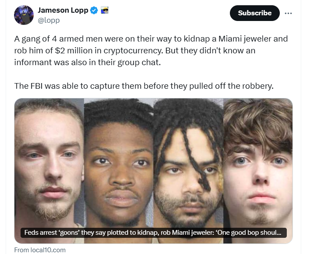Click the @lopp handle
The width and height of the screenshot is (310, 254).
pyautogui.click(x=49, y=20)
